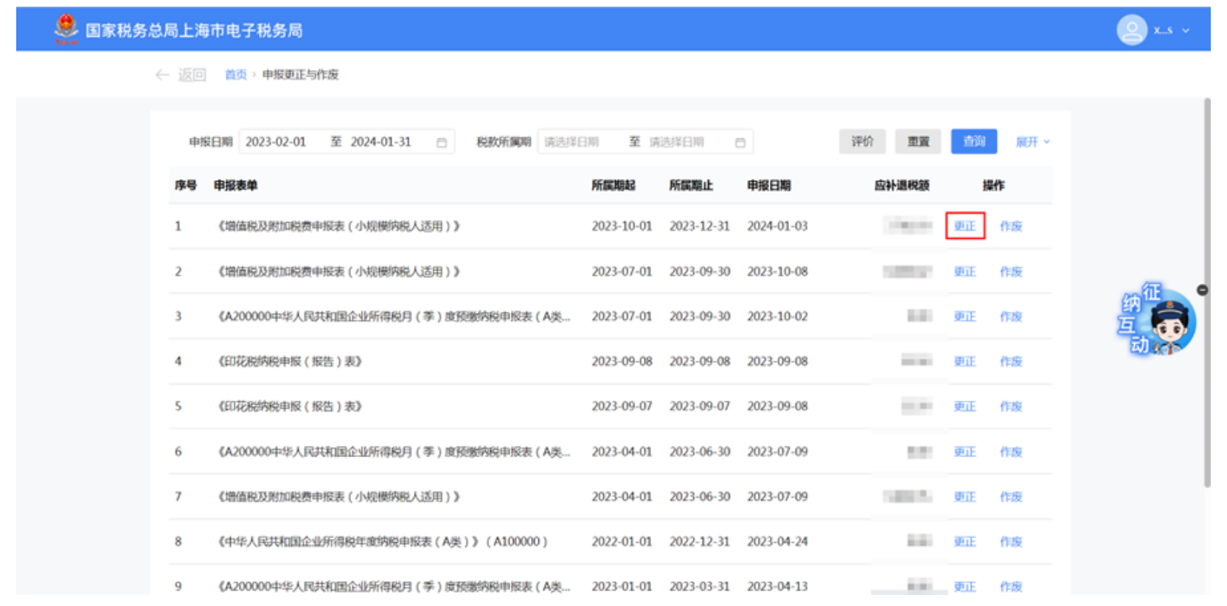Click the 税款所属期 start date placeholder
1227x606 pixels.
click(x=572, y=142)
